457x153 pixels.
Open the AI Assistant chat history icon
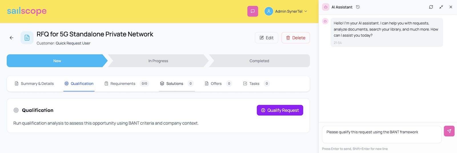[358, 7]
